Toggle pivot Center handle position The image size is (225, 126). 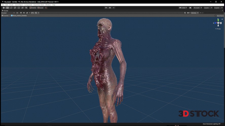tap(33, 8)
